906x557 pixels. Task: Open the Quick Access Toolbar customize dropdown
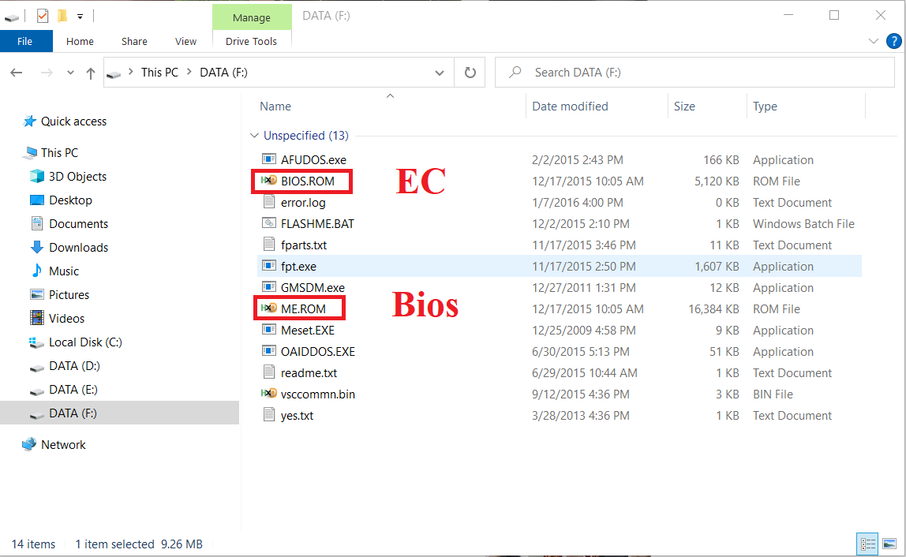tap(80, 17)
